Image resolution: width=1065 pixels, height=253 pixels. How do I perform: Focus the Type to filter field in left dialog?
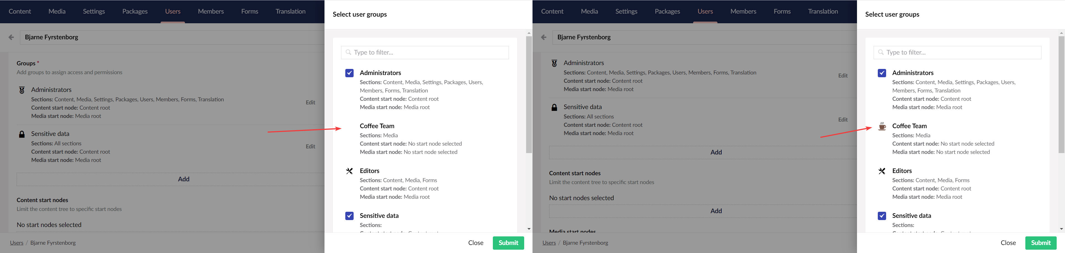[x=425, y=52]
